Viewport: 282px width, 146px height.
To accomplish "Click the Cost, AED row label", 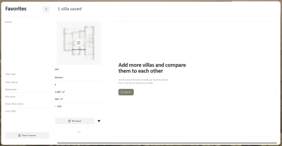I will 11,111.
